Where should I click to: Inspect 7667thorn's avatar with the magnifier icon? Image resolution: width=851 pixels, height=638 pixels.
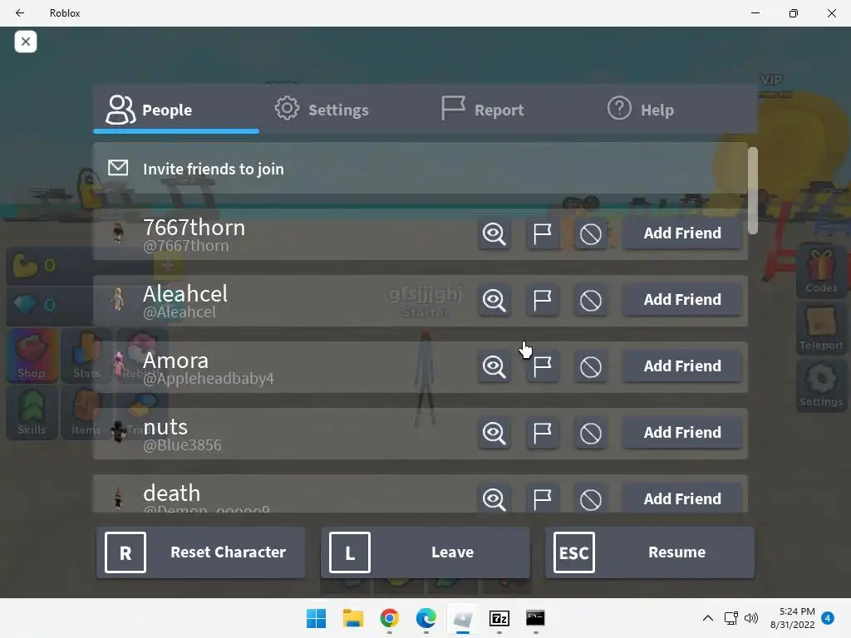pyautogui.click(x=494, y=233)
